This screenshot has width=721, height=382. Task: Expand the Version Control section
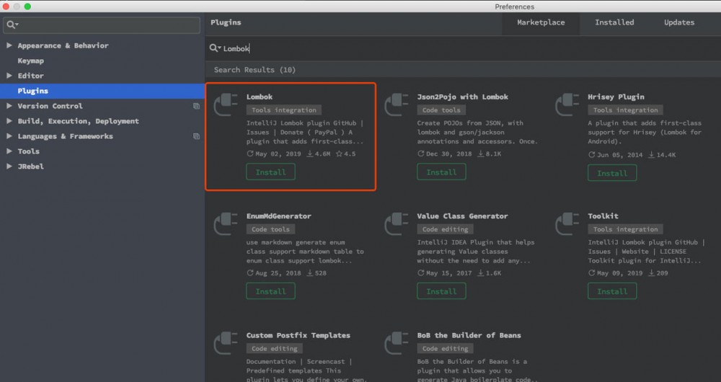click(x=9, y=106)
